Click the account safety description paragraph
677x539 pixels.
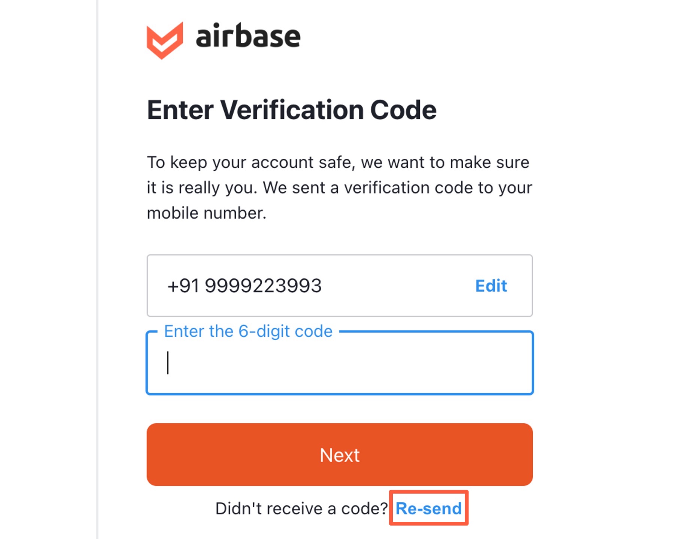339,188
